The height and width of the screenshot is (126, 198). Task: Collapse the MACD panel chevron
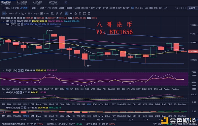3,108
